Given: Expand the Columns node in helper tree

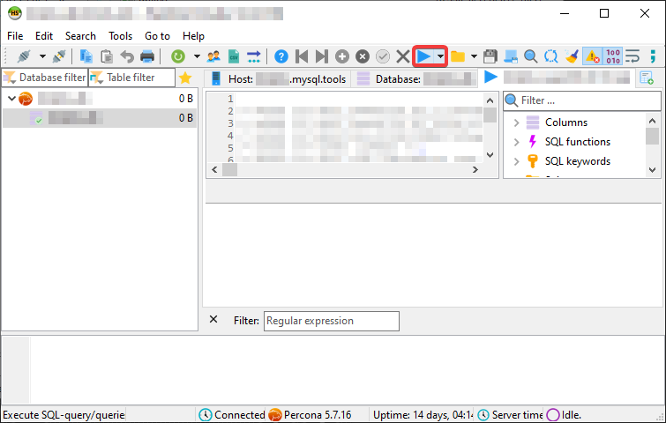Looking at the screenshot, I should coord(516,122).
